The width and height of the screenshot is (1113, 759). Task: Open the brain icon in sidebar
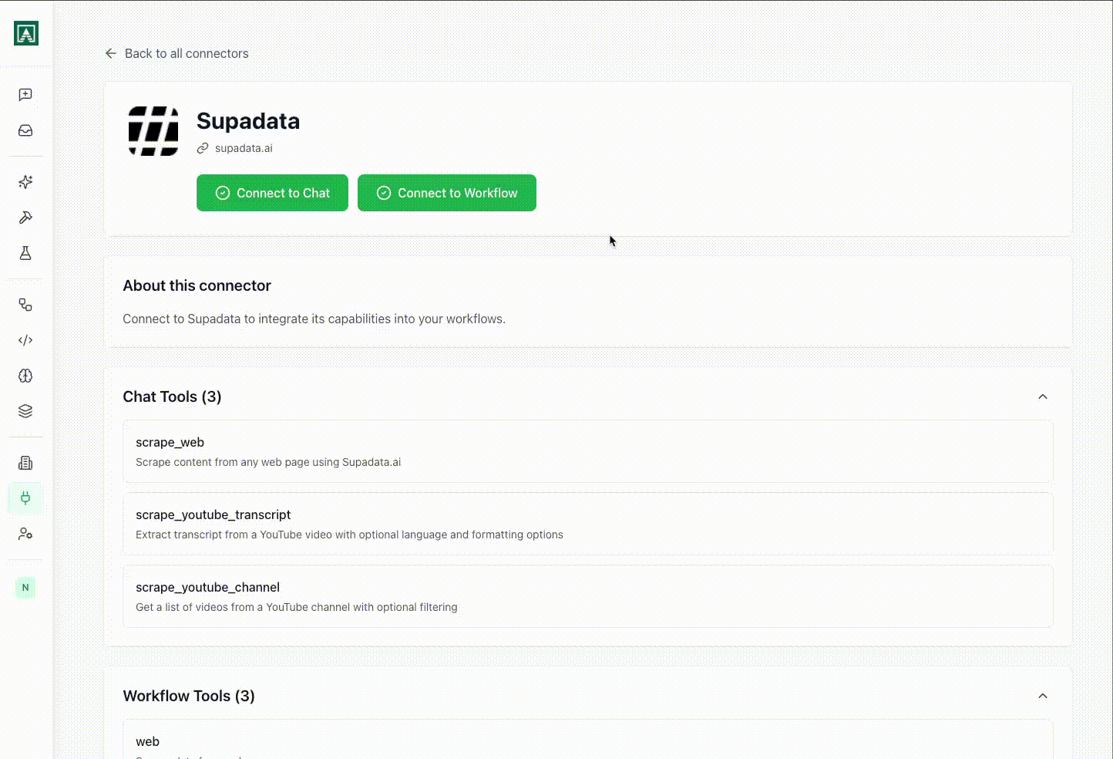25,376
